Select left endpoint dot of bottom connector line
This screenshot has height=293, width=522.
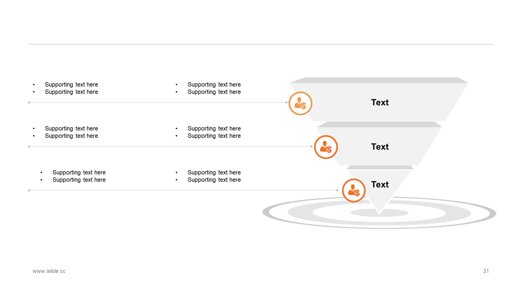29,190
